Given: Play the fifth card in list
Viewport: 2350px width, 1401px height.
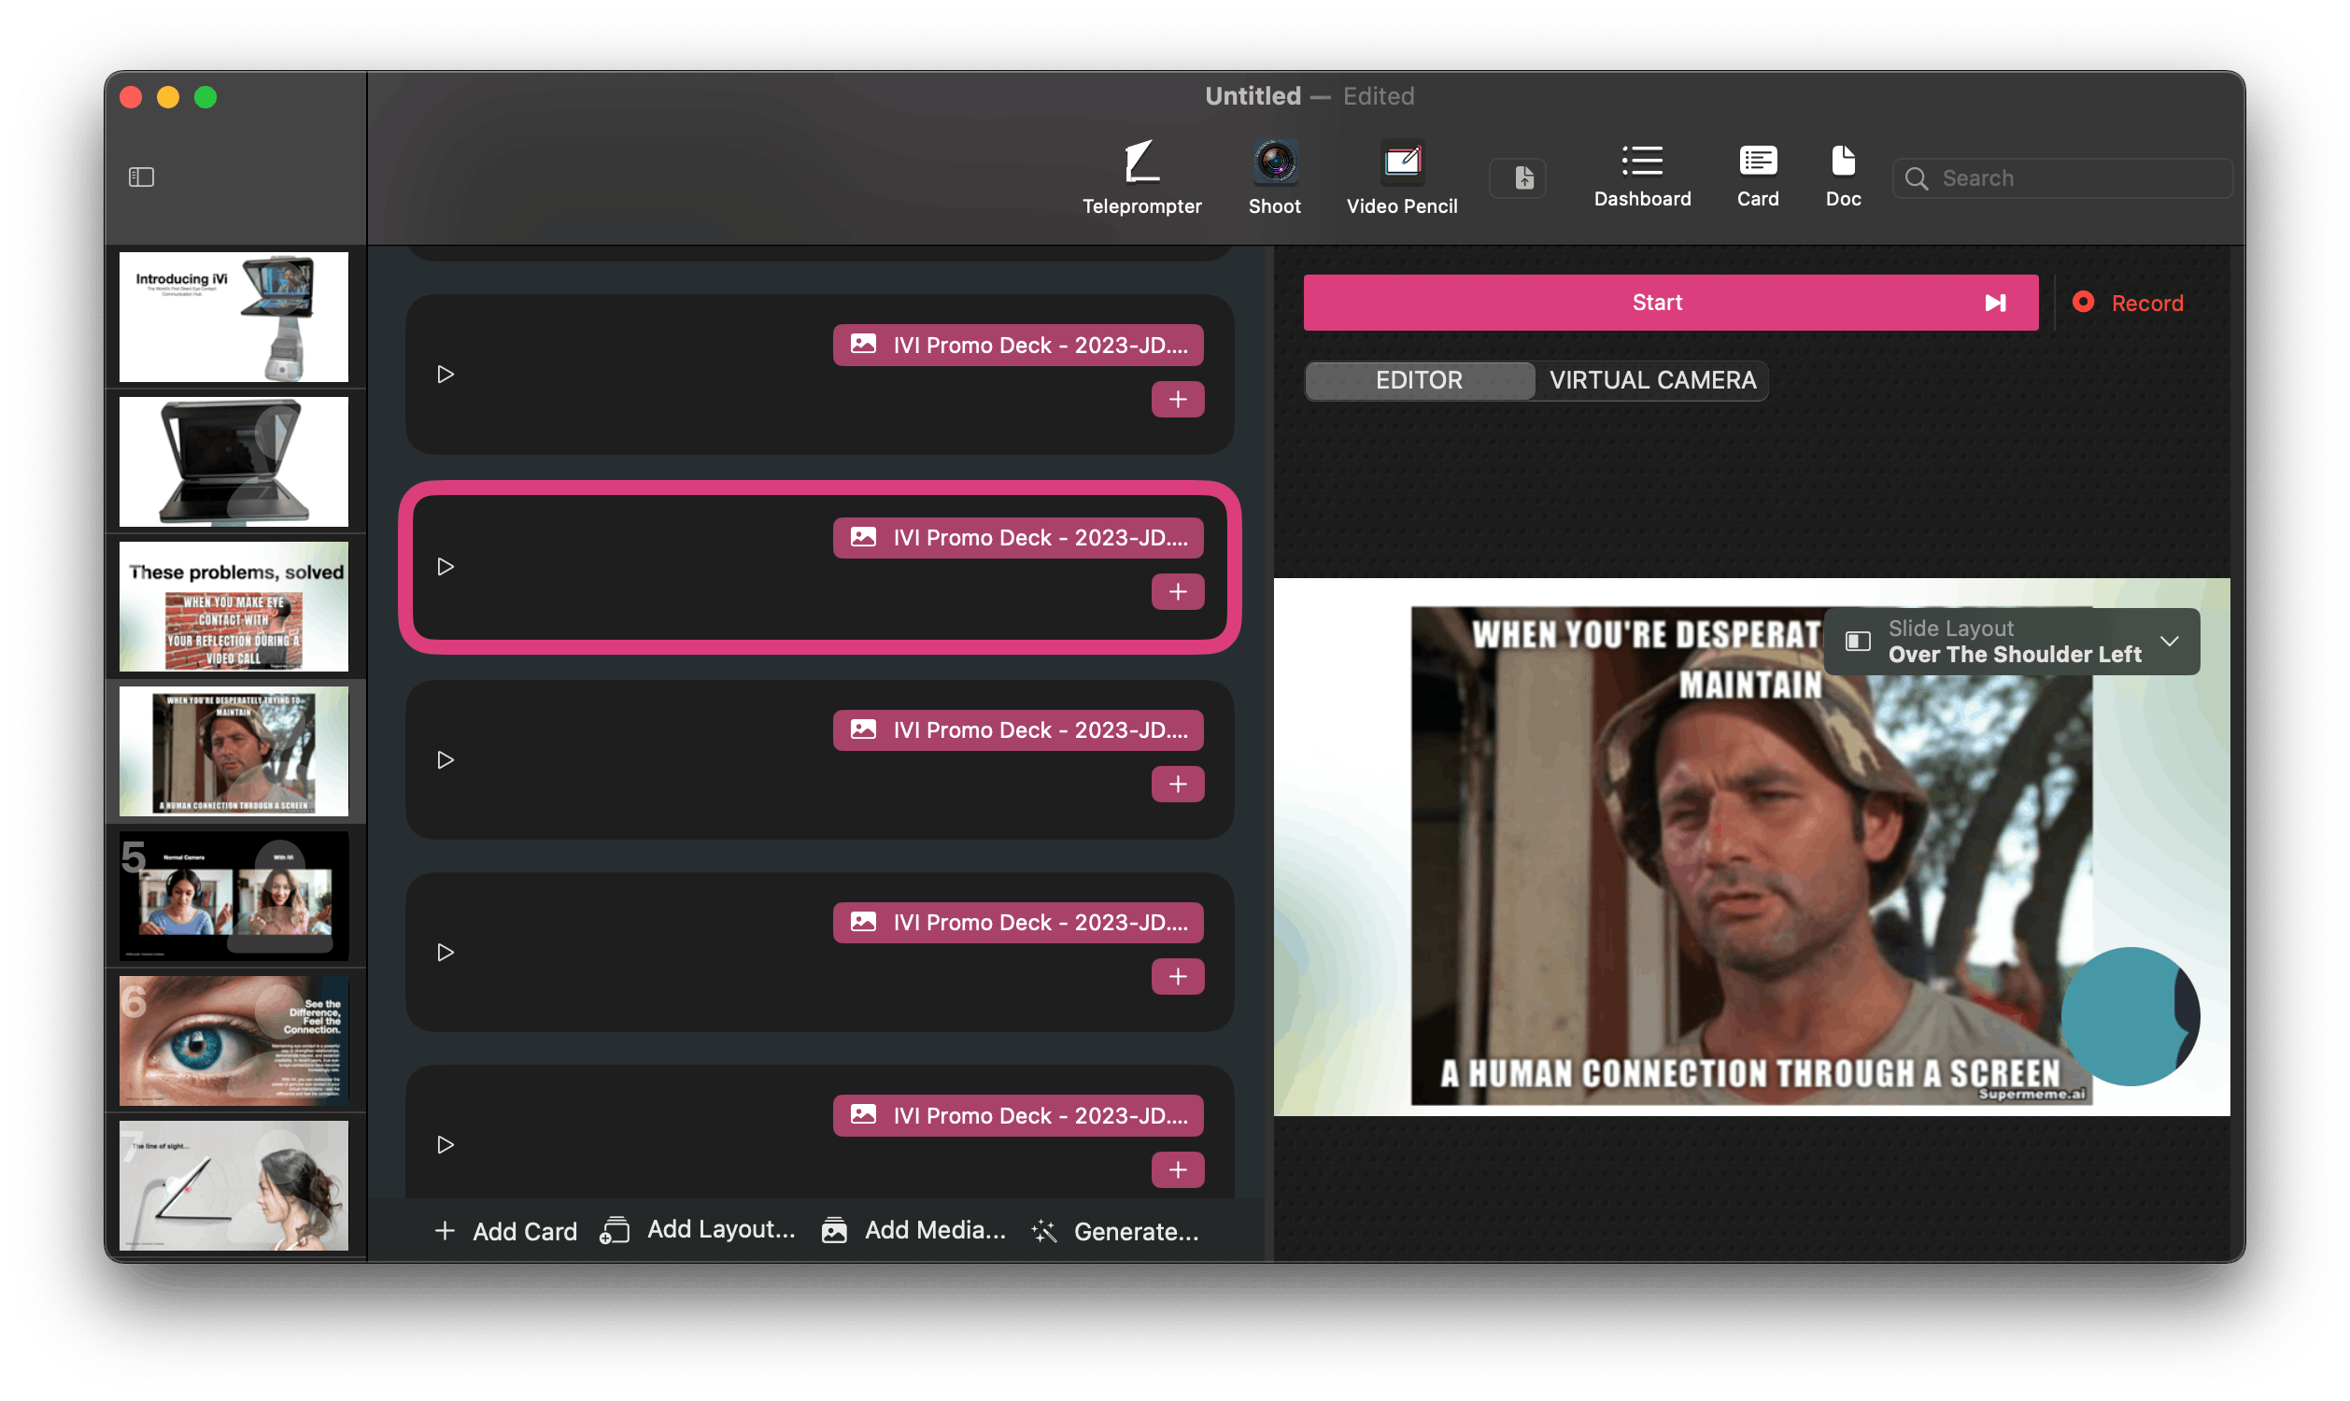Looking at the screenshot, I should coord(446,953).
